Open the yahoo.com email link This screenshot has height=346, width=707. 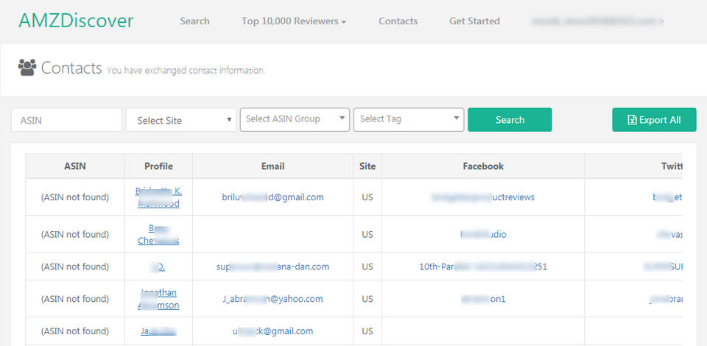[x=272, y=299]
